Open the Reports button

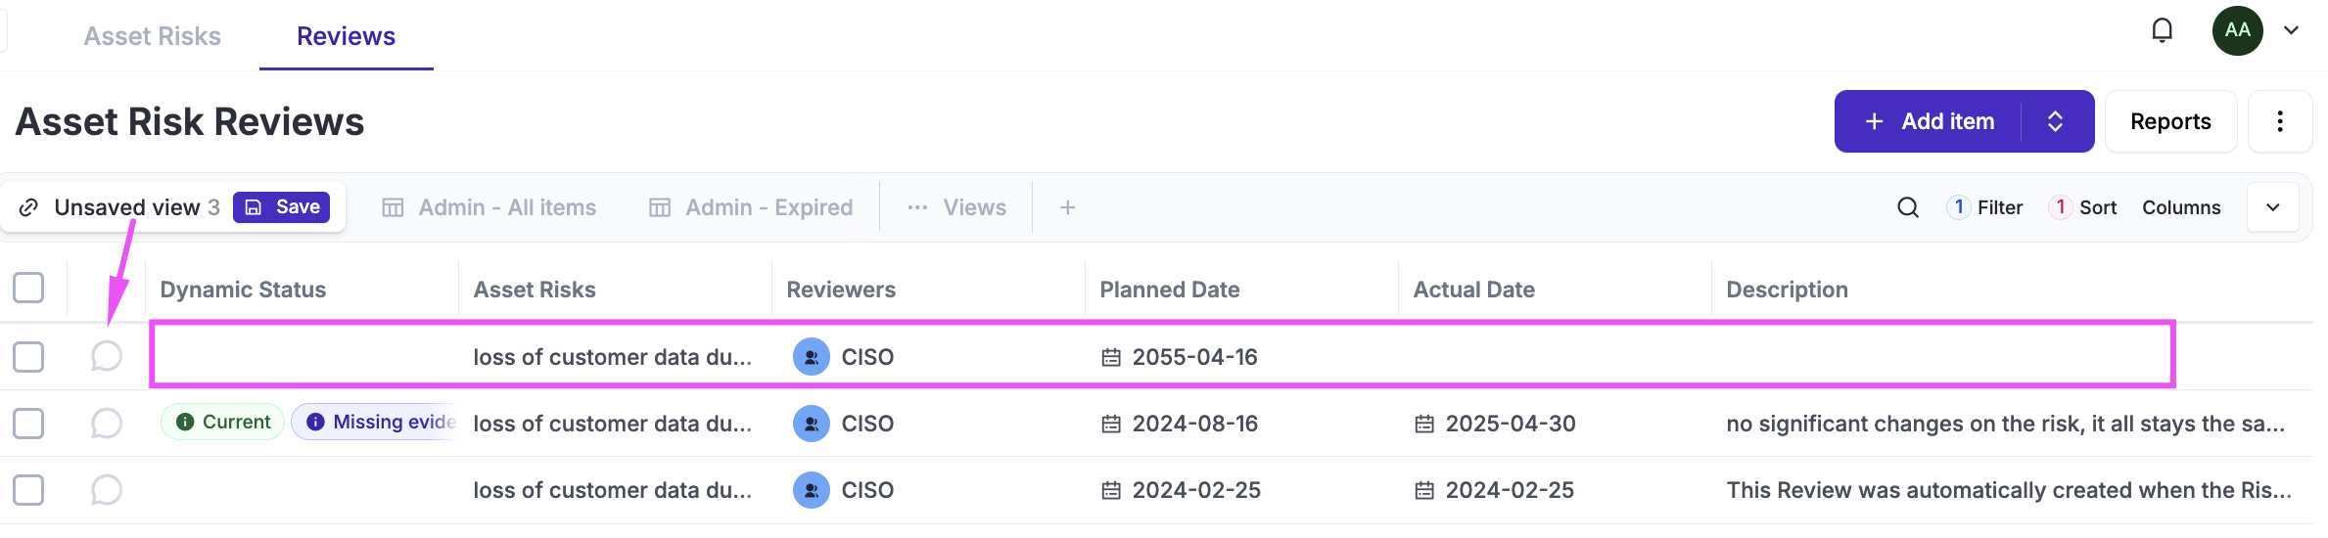coord(2170,121)
